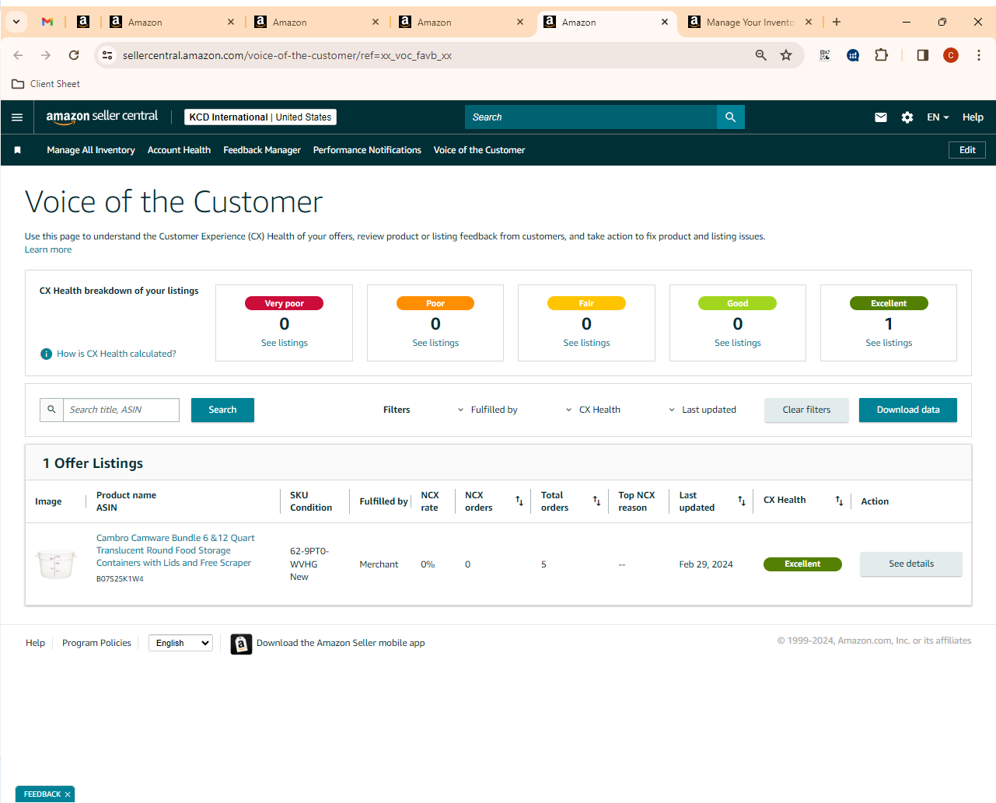Click the Amazon Seller app icon in the footer
The image size is (996, 803).
click(241, 644)
